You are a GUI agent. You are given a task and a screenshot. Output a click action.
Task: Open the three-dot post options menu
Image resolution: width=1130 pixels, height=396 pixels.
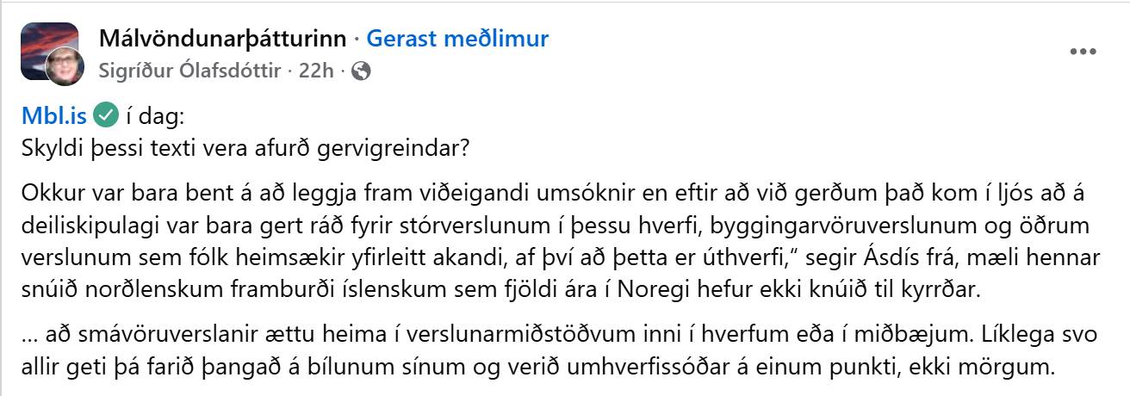tap(1083, 52)
